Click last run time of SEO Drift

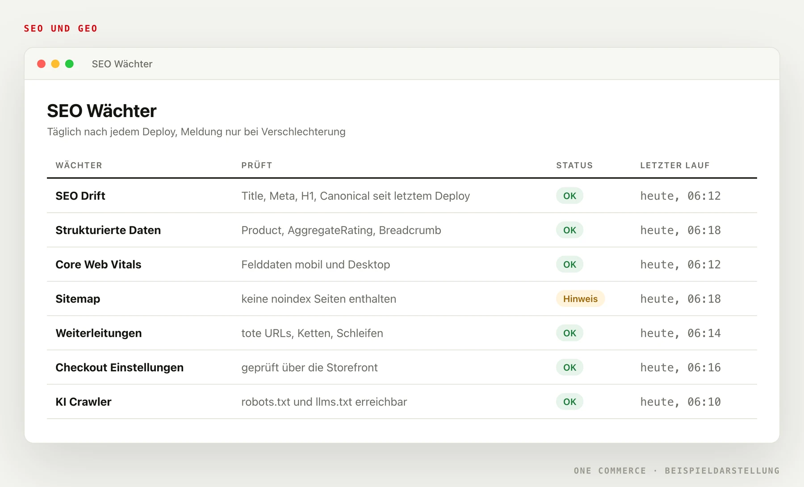[681, 196]
